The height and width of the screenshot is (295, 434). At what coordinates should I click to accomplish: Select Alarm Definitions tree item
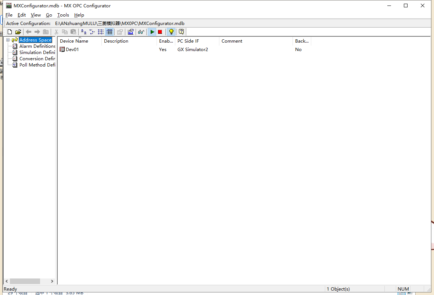tap(37, 46)
